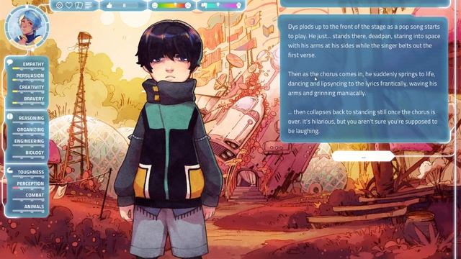Click the thumbs-up kudos icon

click(x=109, y=5)
